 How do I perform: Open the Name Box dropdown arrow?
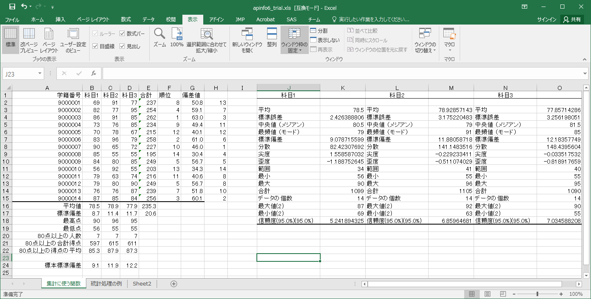(x=40, y=74)
